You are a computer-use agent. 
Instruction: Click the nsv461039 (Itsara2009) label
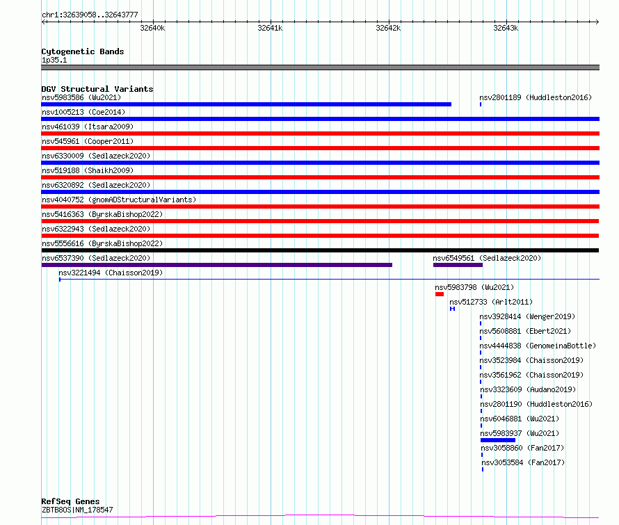click(x=88, y=127)
